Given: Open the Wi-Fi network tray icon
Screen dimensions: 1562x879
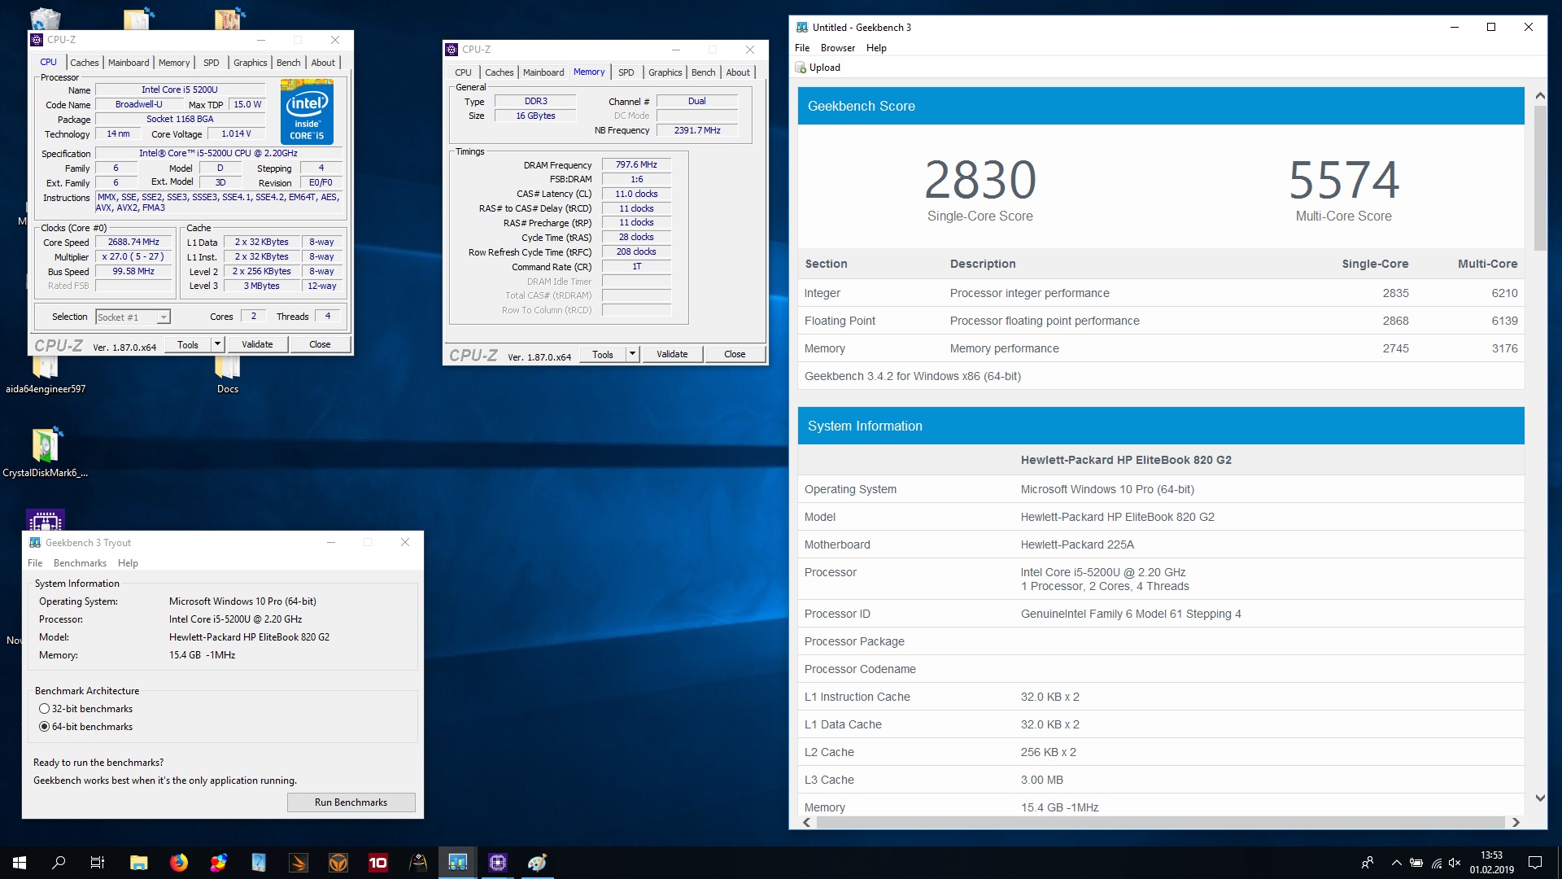Looking at the screenshot, I should 1436,863.
